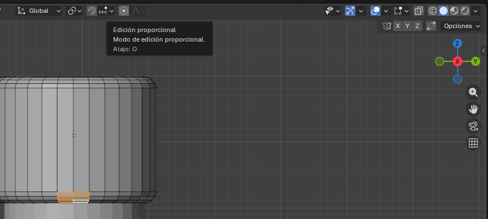Click the zoom magnifier viewport button
The height and width of the screenshot is (219, 488).
[x=473, y=92]
